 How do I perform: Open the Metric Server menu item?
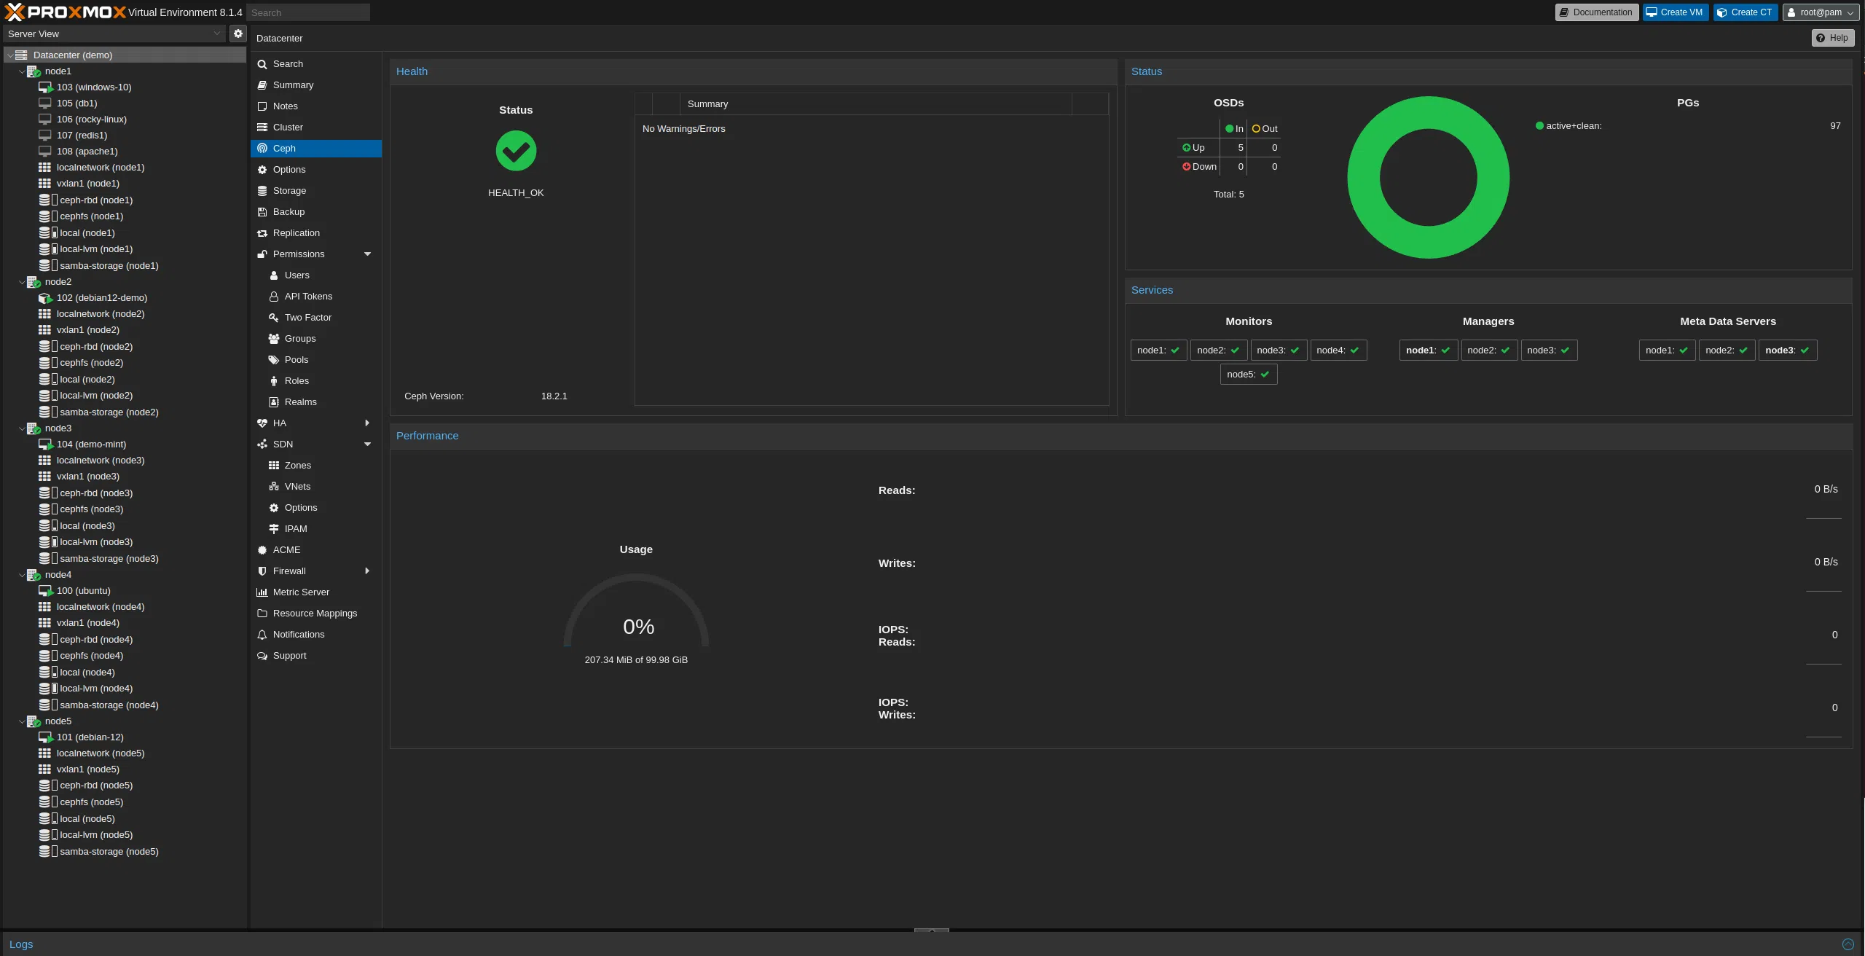point(301,592)
